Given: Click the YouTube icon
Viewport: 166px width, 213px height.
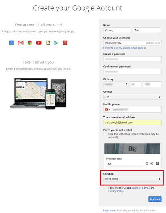Looking at the screenshot, I should coord(39,43).
